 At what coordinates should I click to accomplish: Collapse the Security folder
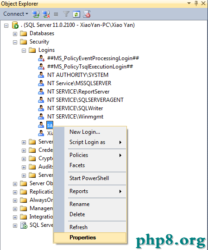[15, 42]
